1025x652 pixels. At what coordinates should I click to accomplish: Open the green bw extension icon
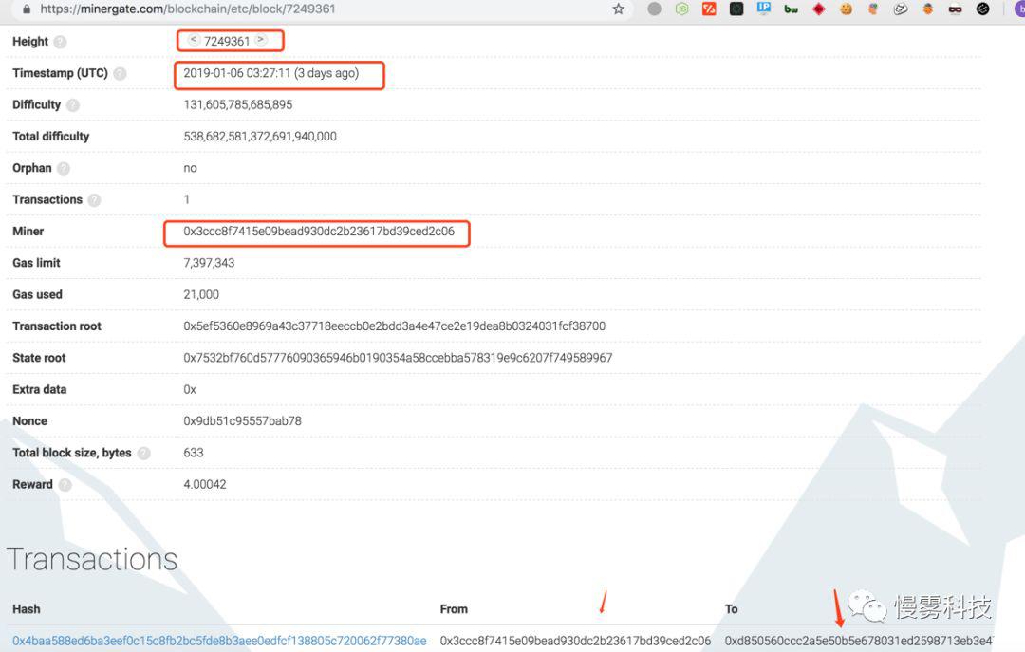[x=791, y=9]
